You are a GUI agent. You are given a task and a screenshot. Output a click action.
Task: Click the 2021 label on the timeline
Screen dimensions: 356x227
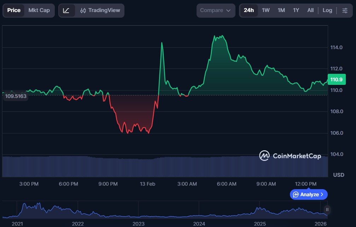pos(17,224)
